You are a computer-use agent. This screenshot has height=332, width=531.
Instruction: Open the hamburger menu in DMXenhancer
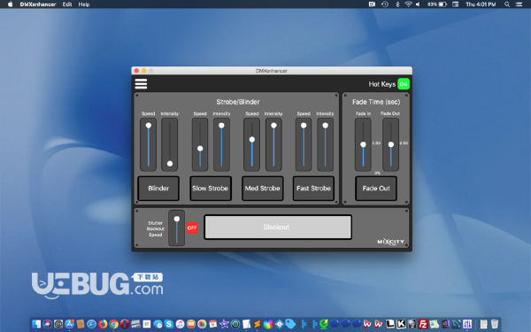click(x=141, y=84)
